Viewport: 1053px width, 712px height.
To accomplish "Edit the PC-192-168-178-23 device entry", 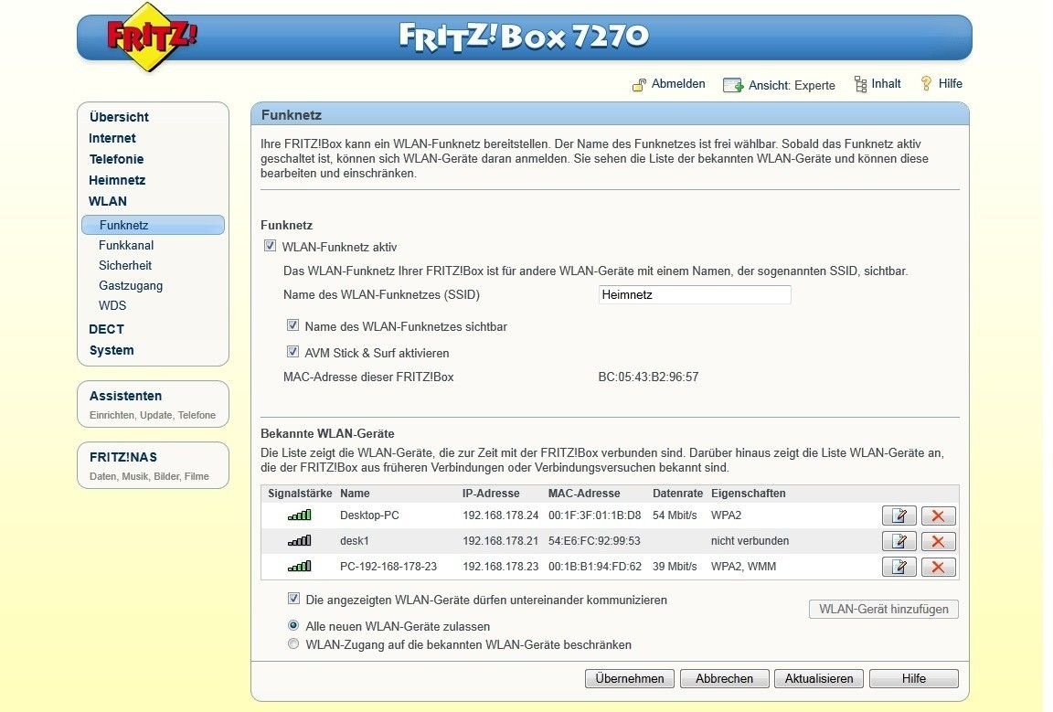I will tap(899, 567).
